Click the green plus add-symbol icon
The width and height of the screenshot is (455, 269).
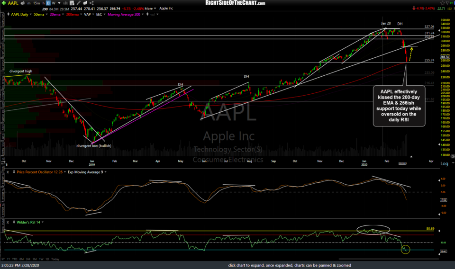coord(4,3)
